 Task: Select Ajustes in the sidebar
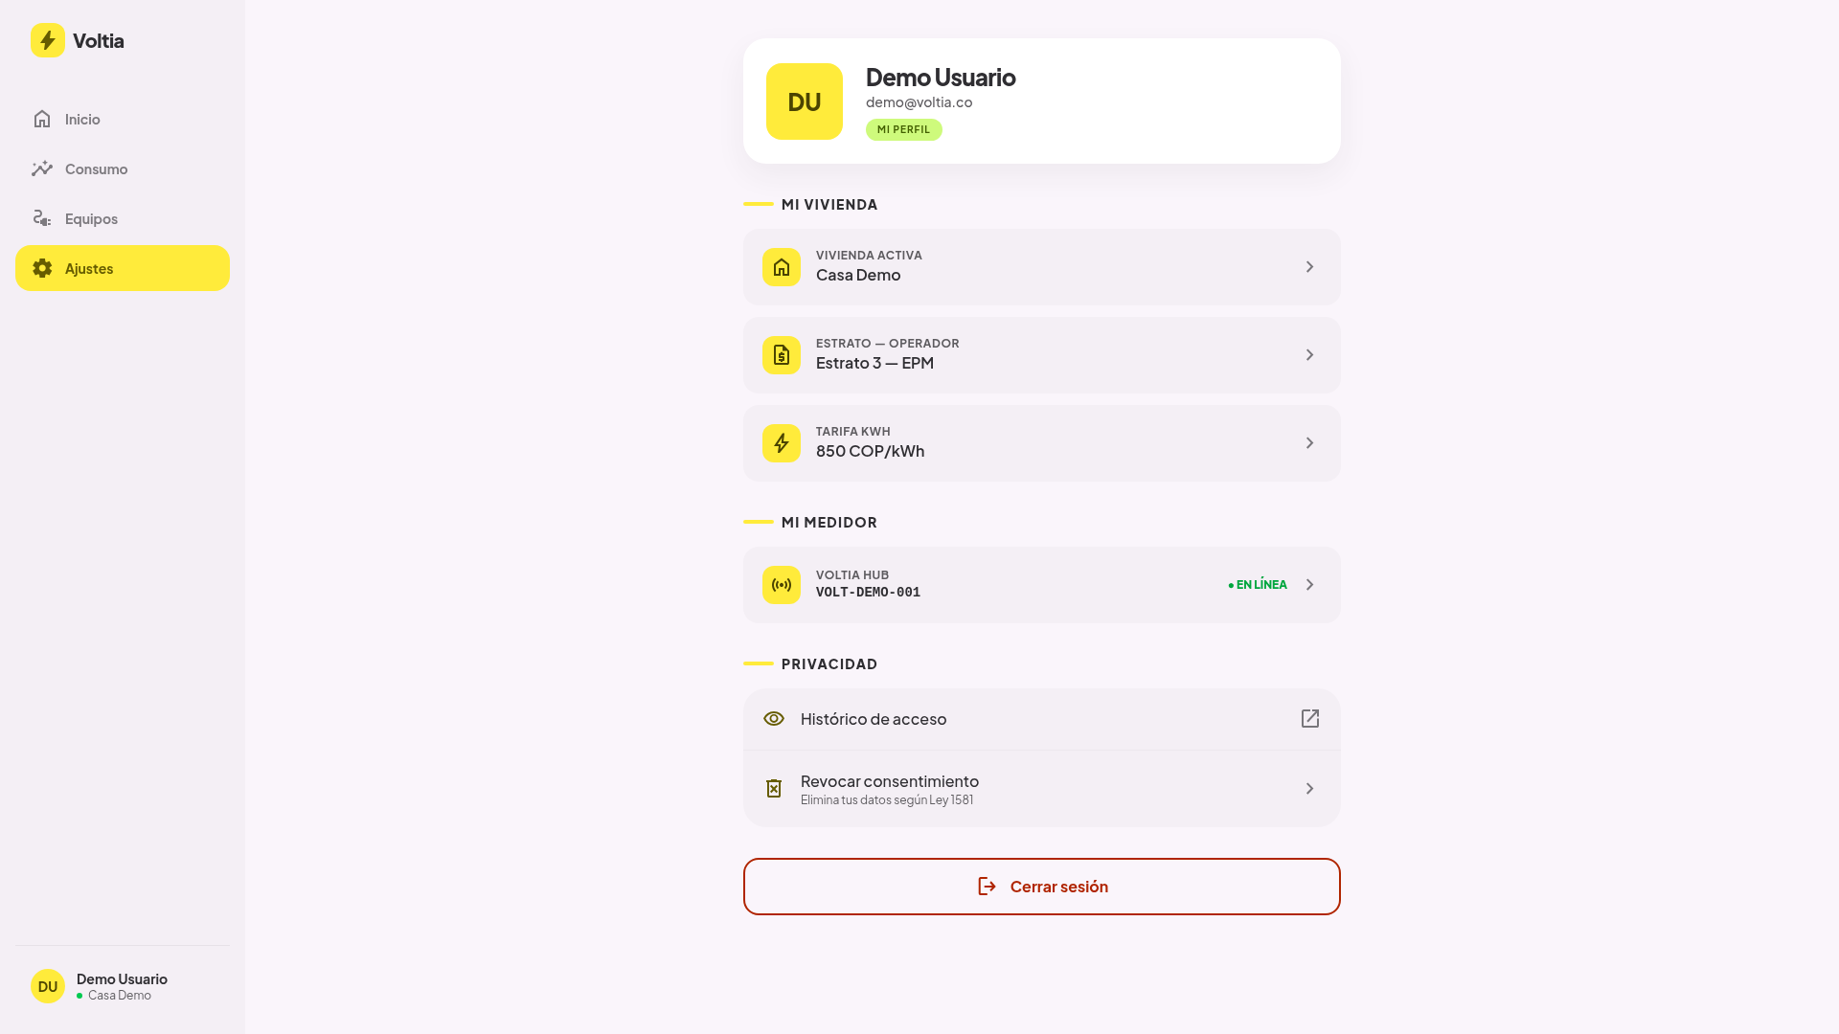coord(123,268)
